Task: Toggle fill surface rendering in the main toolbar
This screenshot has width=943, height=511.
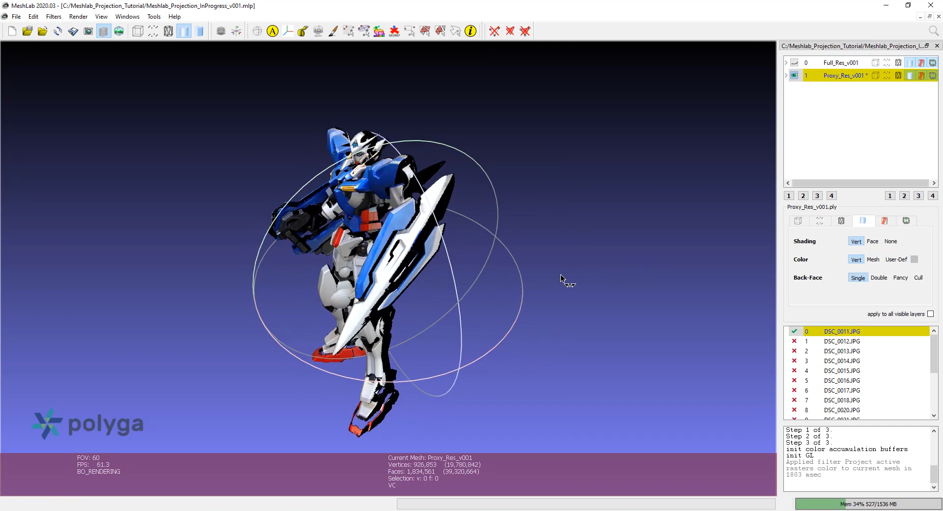Action: coord(184,31)
